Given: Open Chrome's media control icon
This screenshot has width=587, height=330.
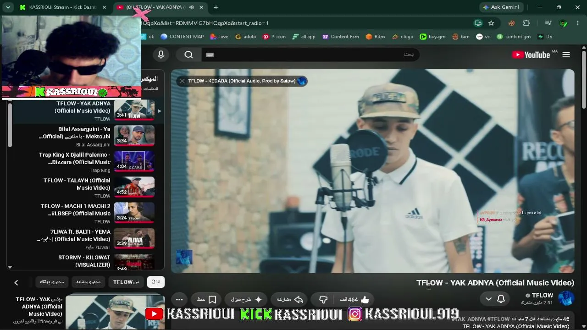Looking at the screenshot, I should pyautogui.click(x=548, y=23).
